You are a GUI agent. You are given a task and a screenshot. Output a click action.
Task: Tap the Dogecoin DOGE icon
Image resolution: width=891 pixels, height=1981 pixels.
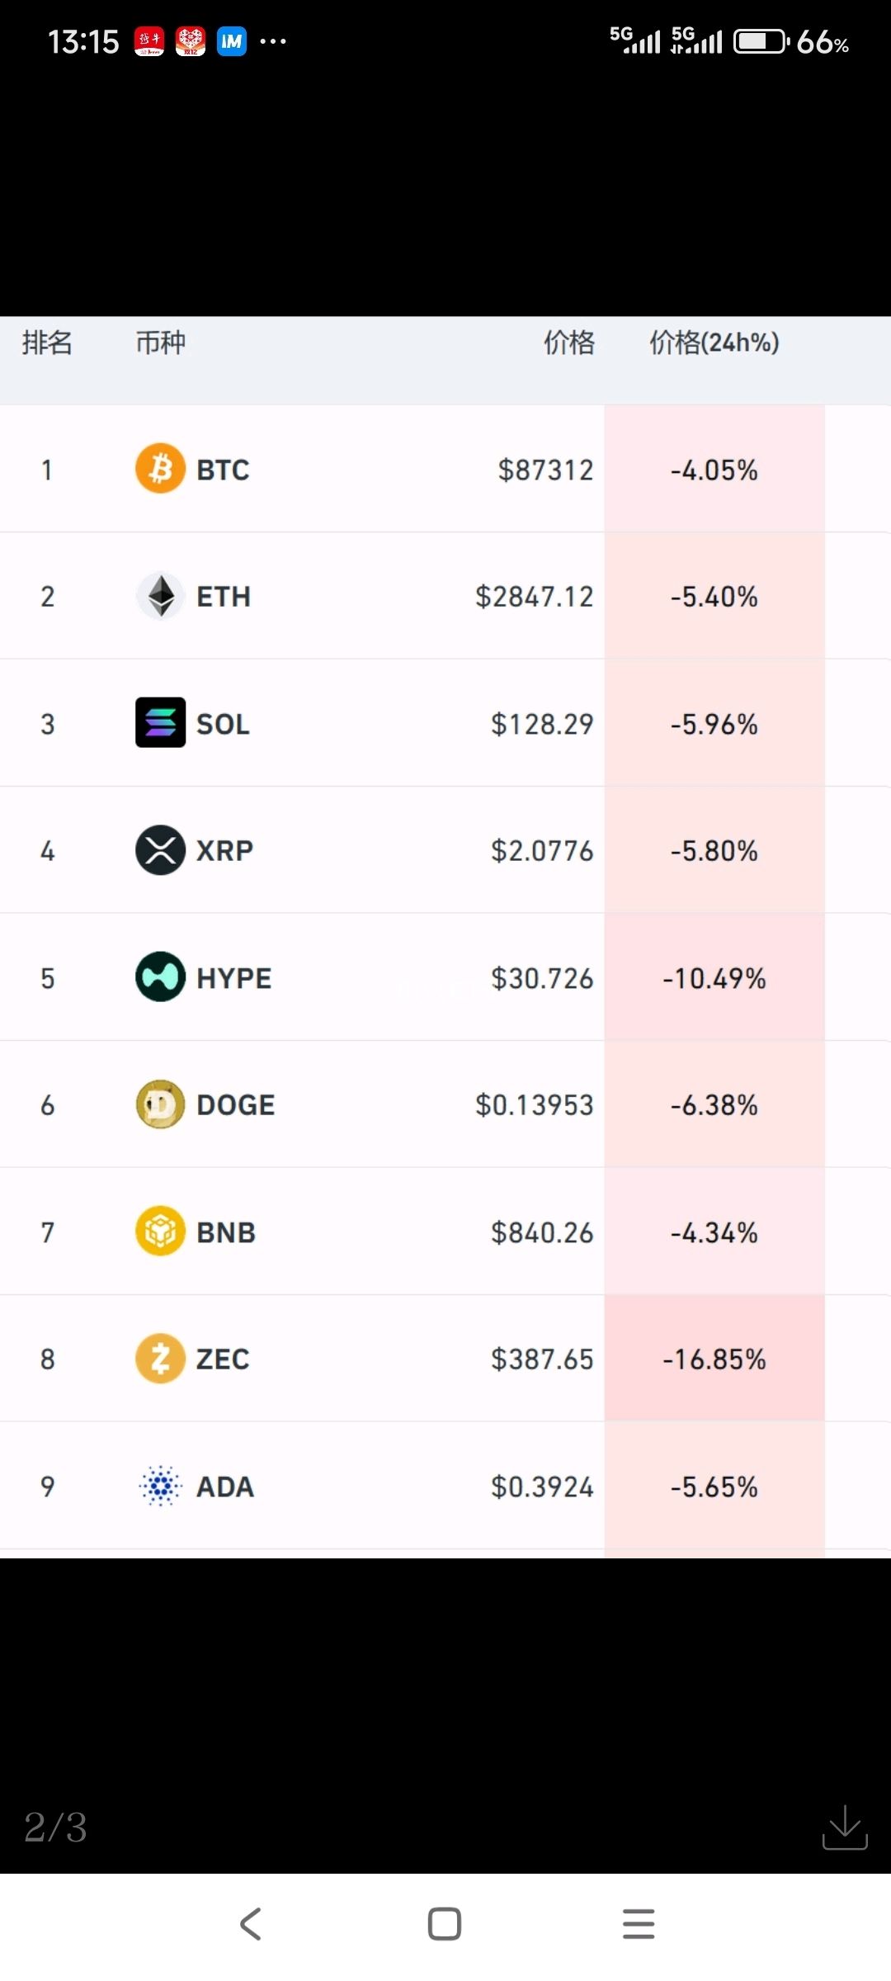click(x=160, y=1104)
